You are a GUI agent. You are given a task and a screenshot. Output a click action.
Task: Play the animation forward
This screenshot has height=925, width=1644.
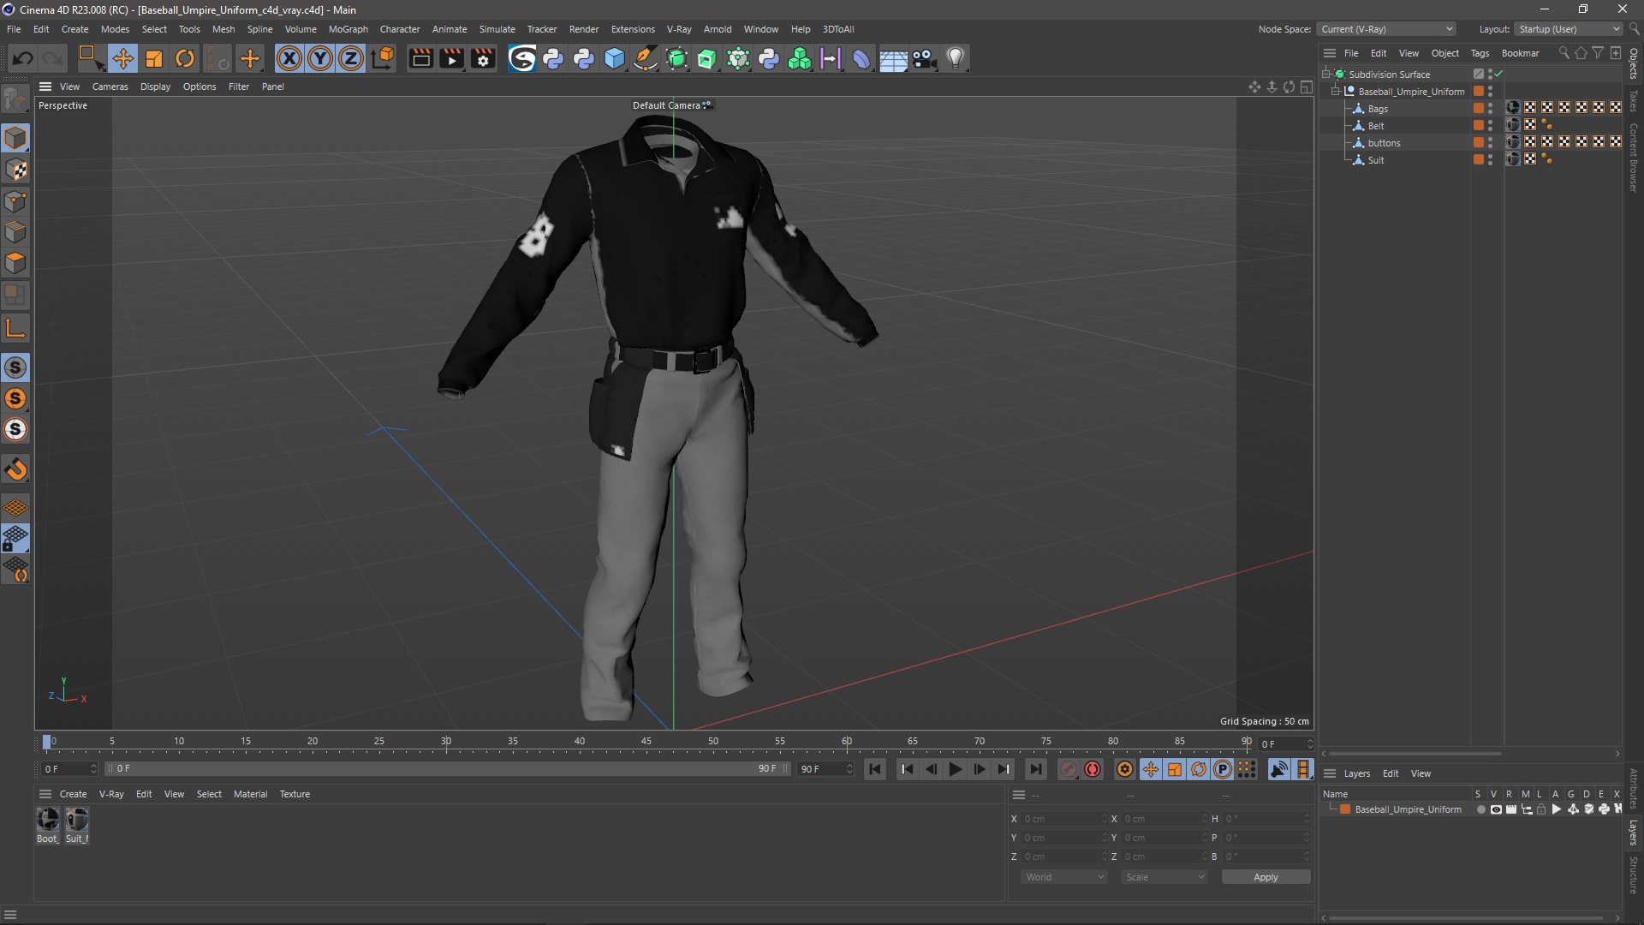[x=956, y=769]
